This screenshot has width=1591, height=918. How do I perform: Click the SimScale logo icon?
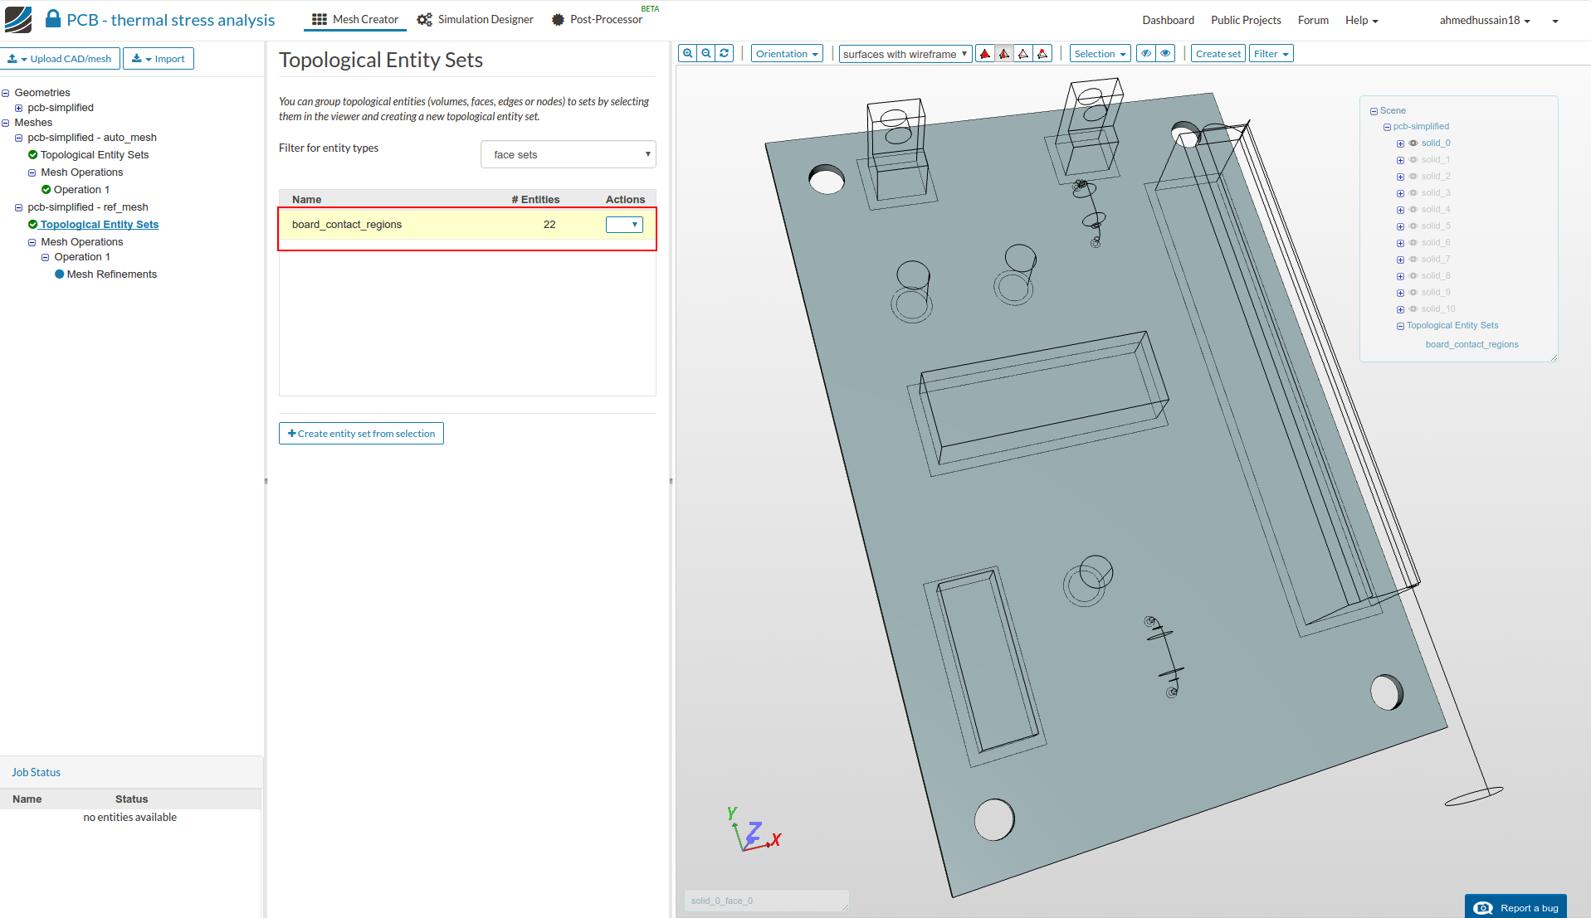(18, 19)
